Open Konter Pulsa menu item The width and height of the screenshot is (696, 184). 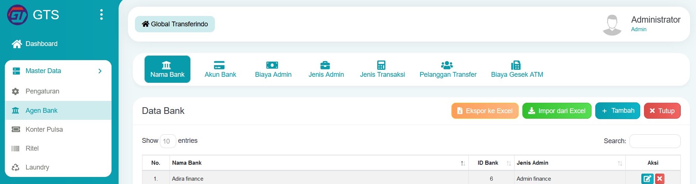click(58, 129)
